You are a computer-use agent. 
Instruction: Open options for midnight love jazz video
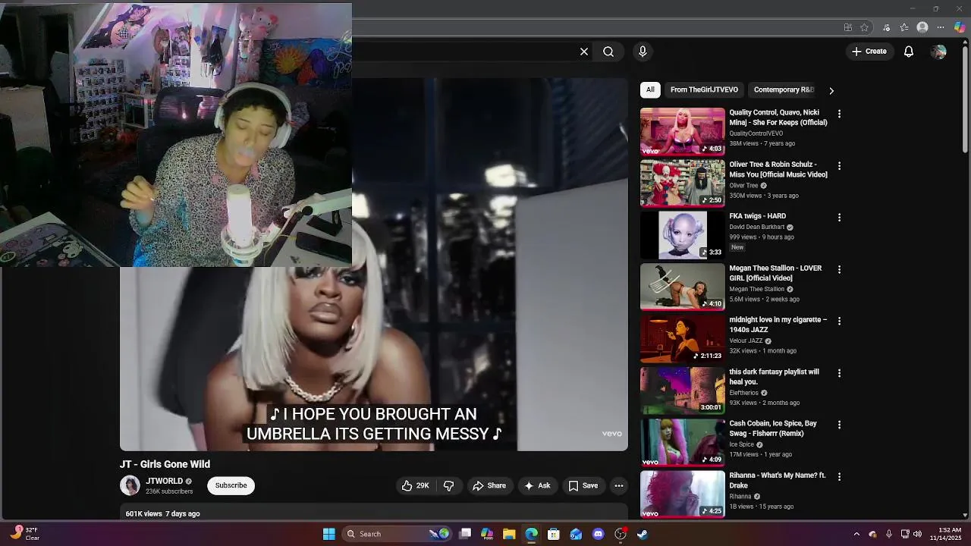(839, 322)
